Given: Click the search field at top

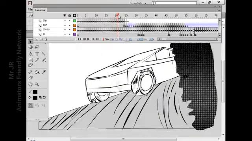Looking at the screenshot, I should click(174, 3).
